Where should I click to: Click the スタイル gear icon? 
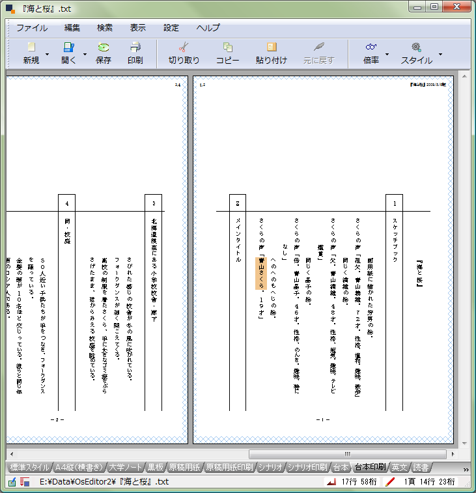click(417, 47)
